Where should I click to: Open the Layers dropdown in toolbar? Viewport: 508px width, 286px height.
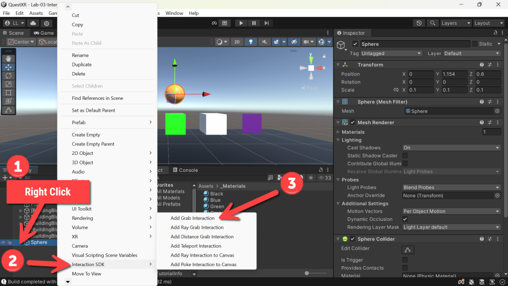456,23
